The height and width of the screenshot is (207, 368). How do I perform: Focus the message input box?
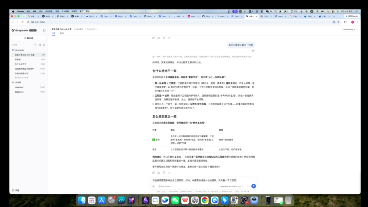[203, 180]
